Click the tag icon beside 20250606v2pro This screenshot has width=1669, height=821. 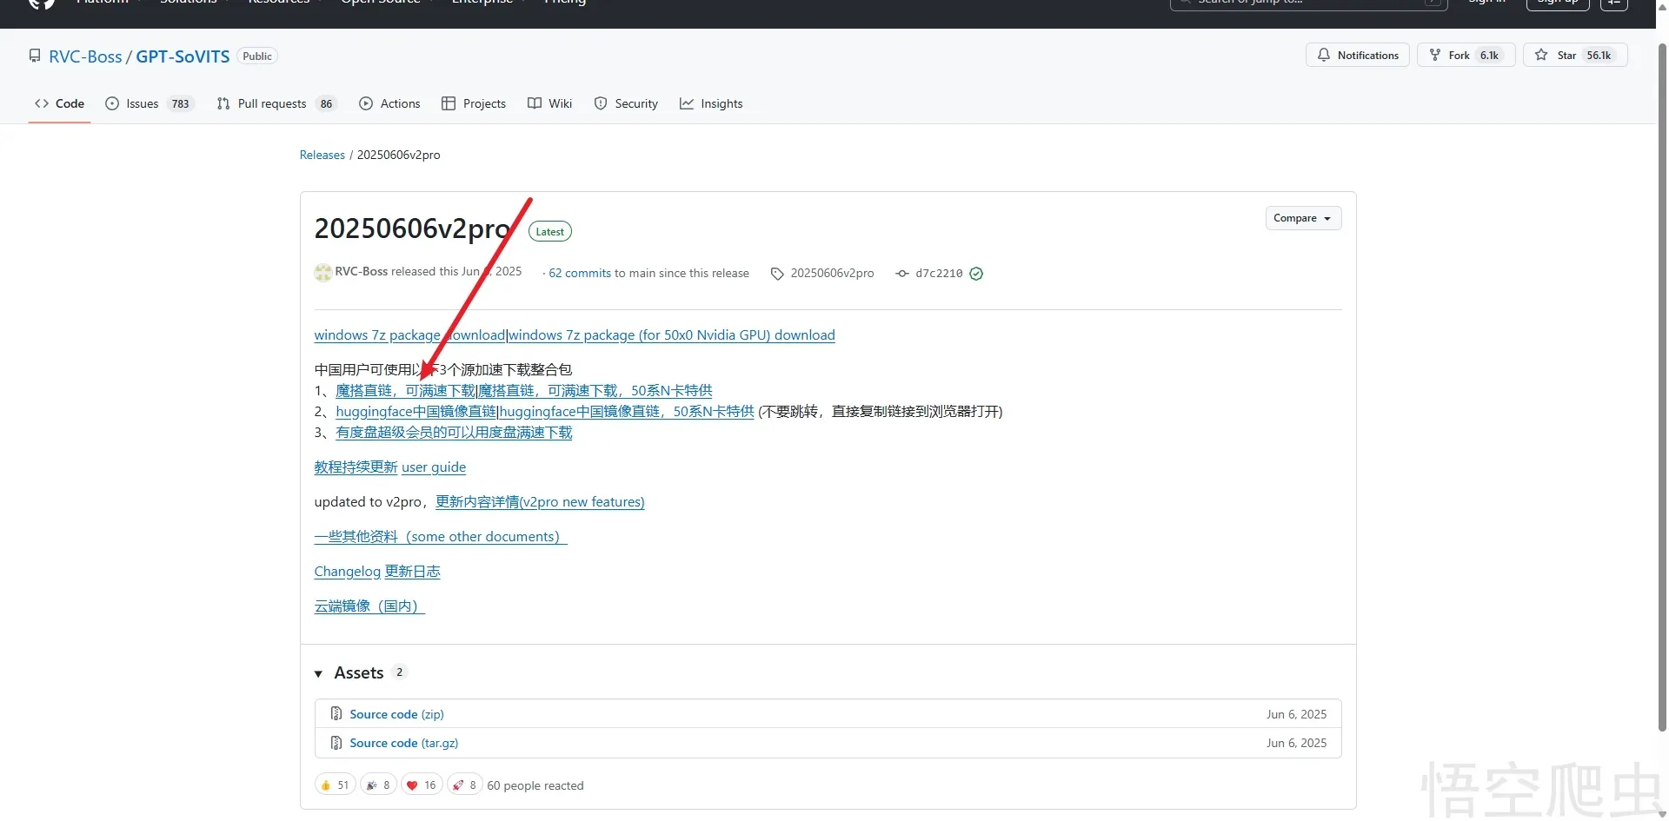click(x=776, y=274)
